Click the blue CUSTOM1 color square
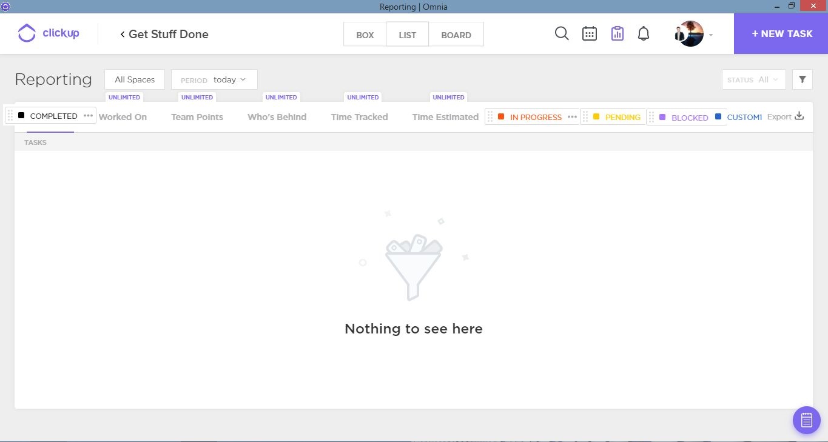This screenshot has width=828, height=442. [718, 116]
